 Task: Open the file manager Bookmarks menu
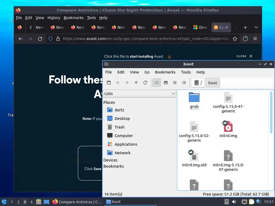point(165,72)
